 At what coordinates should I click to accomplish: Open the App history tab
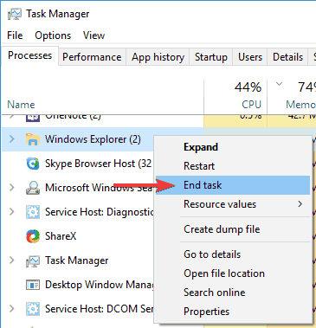(x=158, y=57)
